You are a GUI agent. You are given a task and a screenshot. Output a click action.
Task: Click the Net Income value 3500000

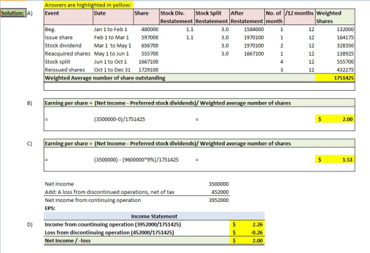[x=219, y=184]
